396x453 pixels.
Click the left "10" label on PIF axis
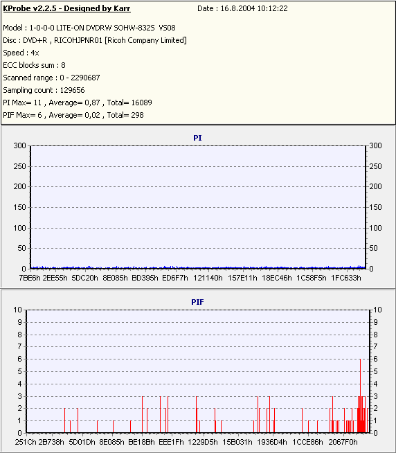click(x=17, y=310)
